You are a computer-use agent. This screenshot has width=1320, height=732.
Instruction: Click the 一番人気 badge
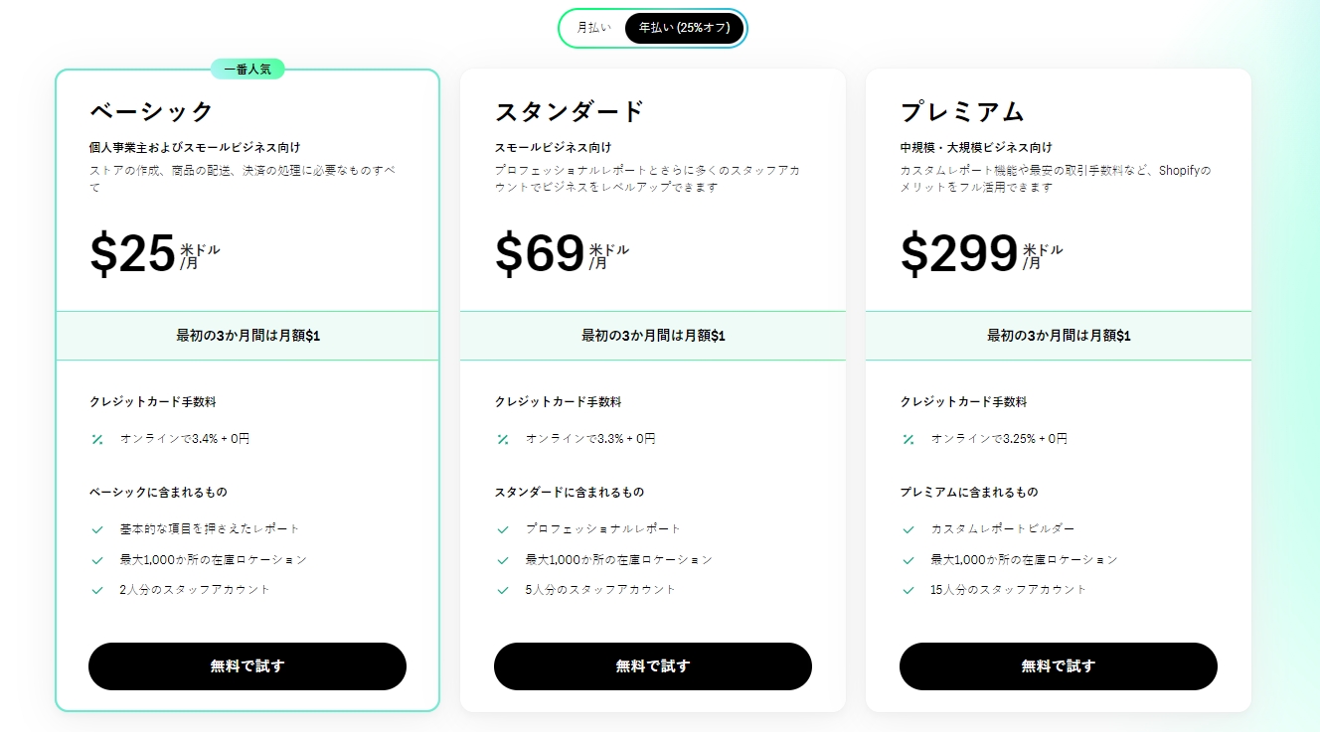tap(247, 69)
